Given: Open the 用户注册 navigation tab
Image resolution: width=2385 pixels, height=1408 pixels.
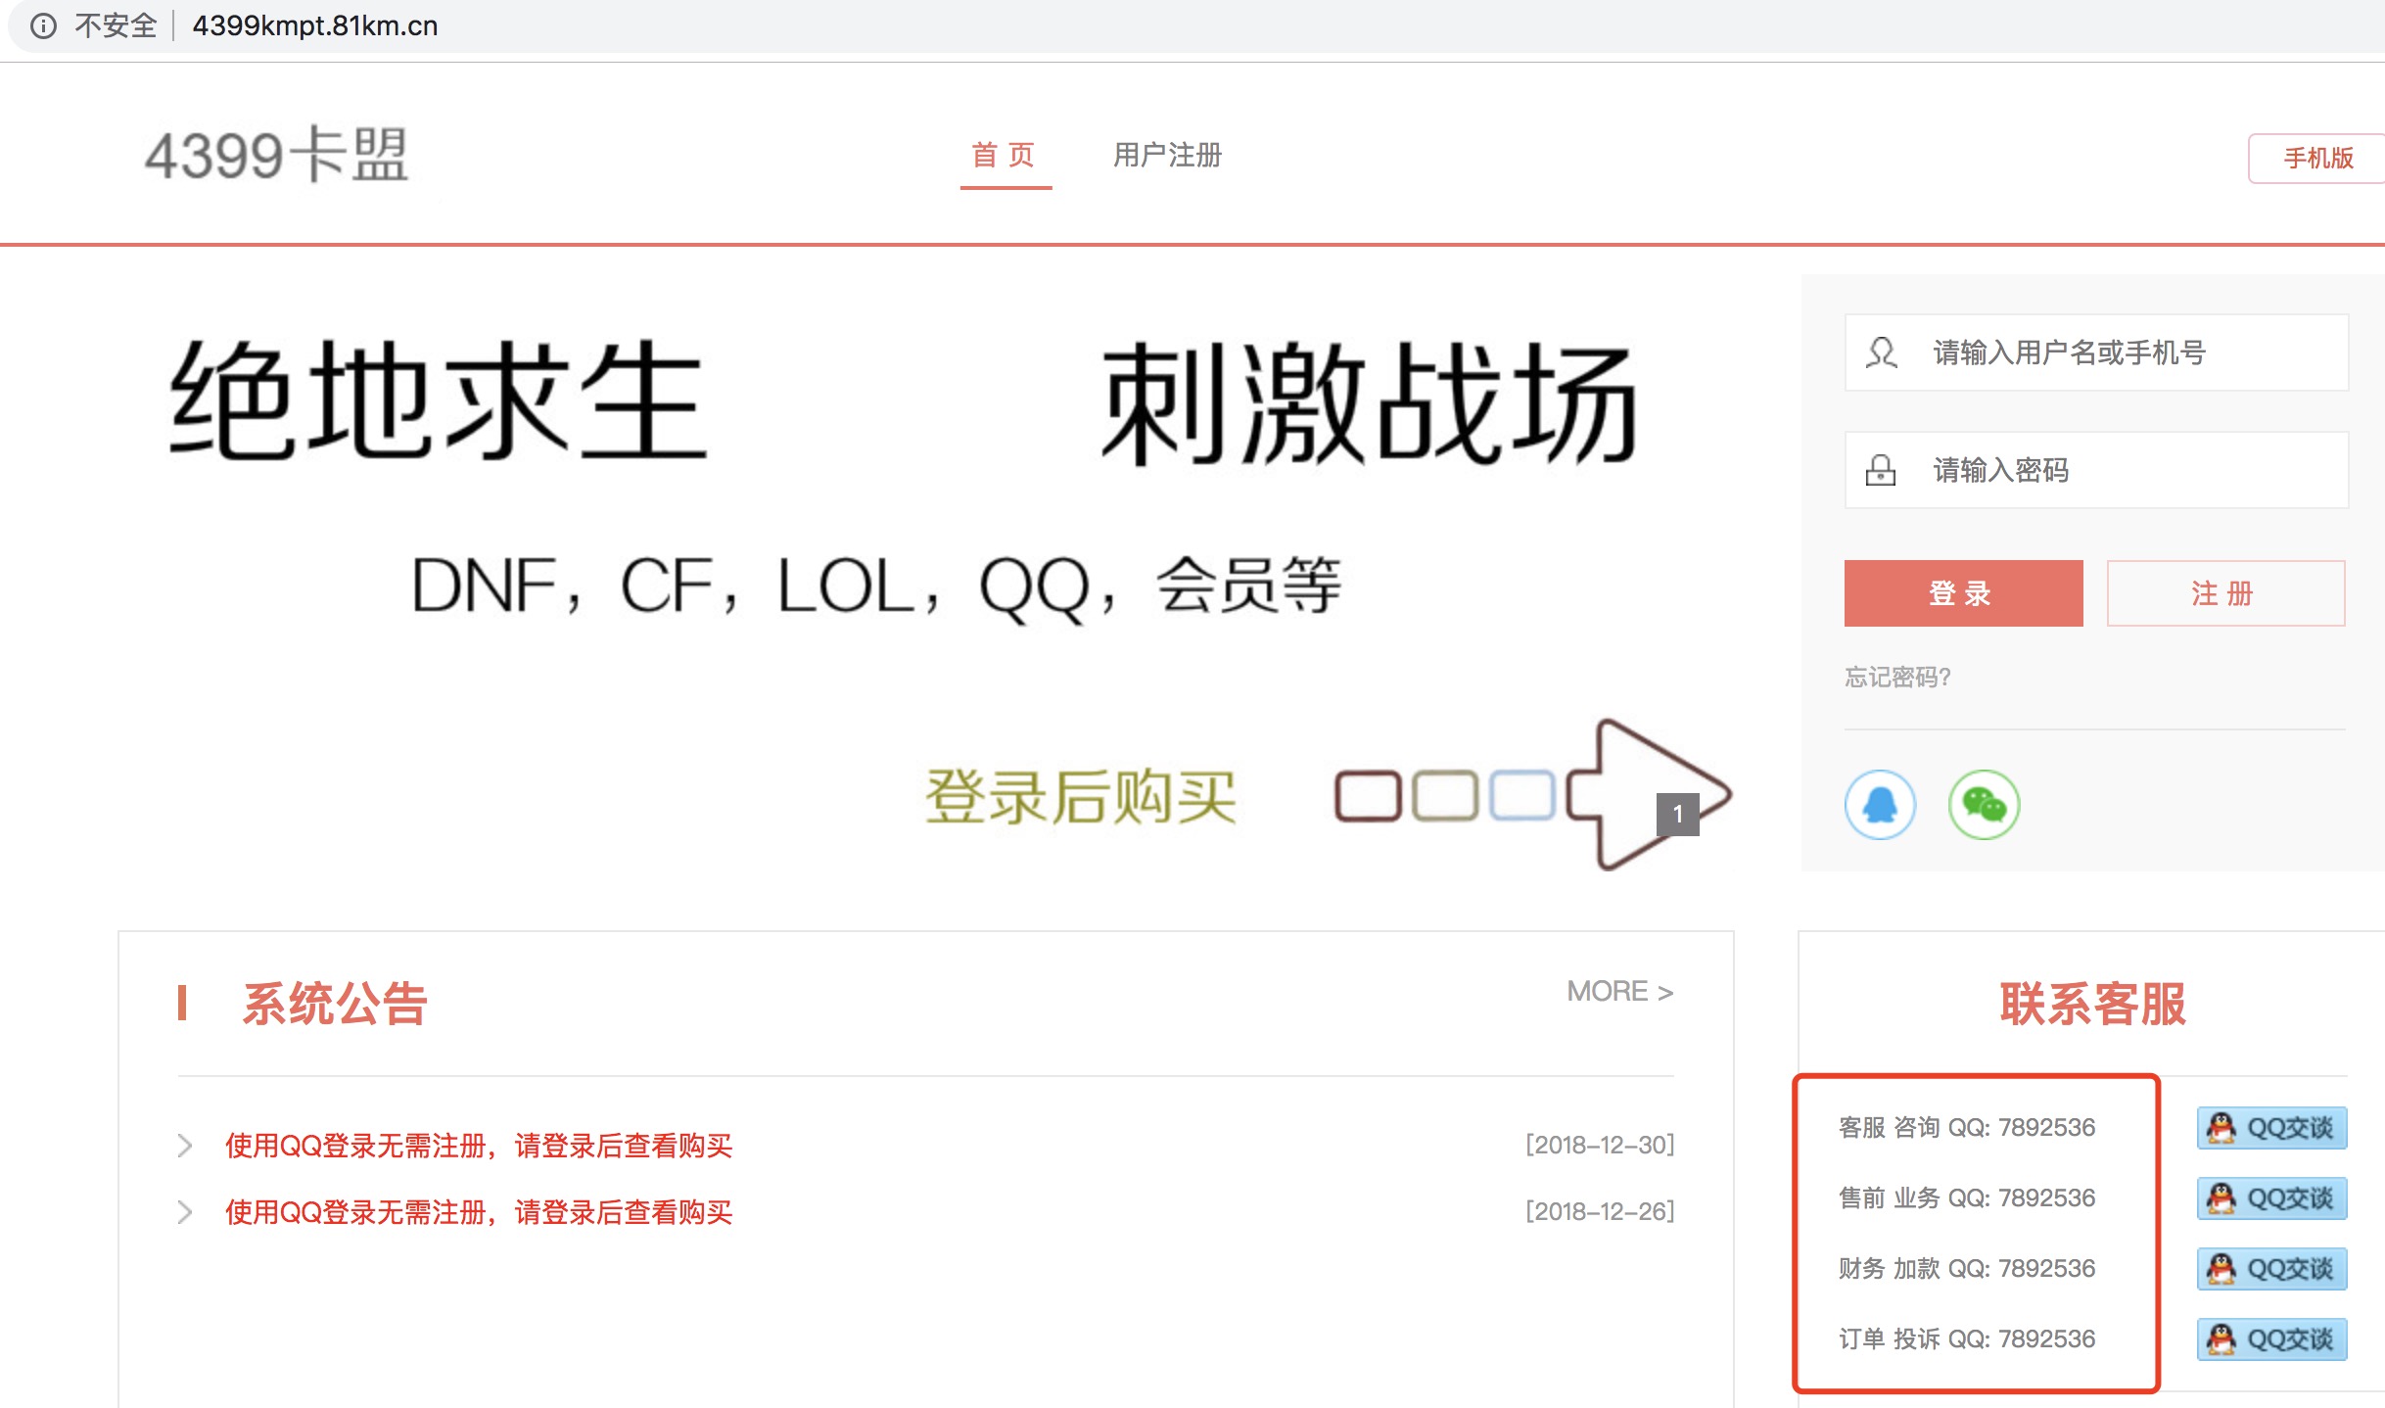Looking at the screenshot, I should (1167, 155).
